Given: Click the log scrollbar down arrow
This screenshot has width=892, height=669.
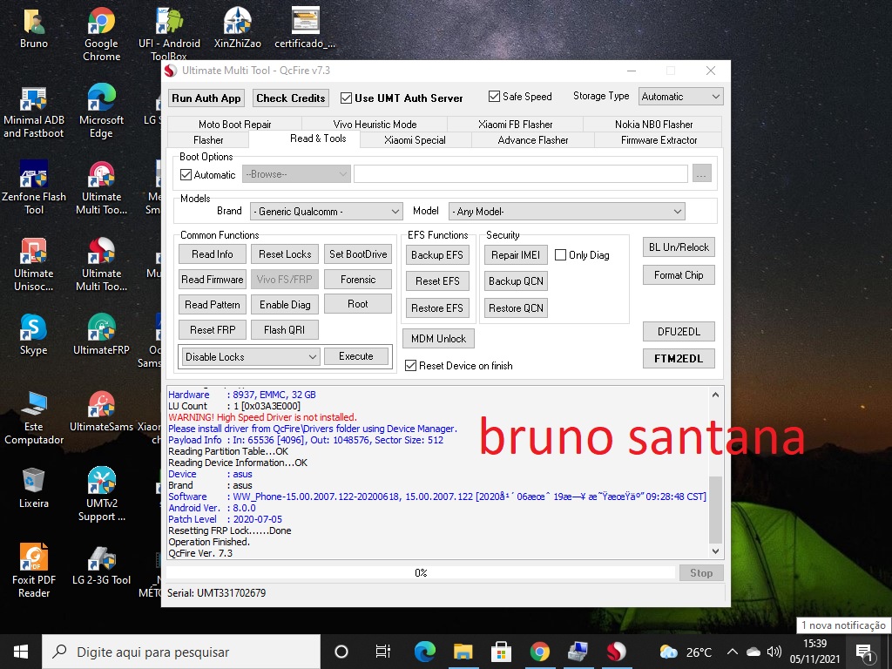Looking at the screenshot, I should point(716,551).
